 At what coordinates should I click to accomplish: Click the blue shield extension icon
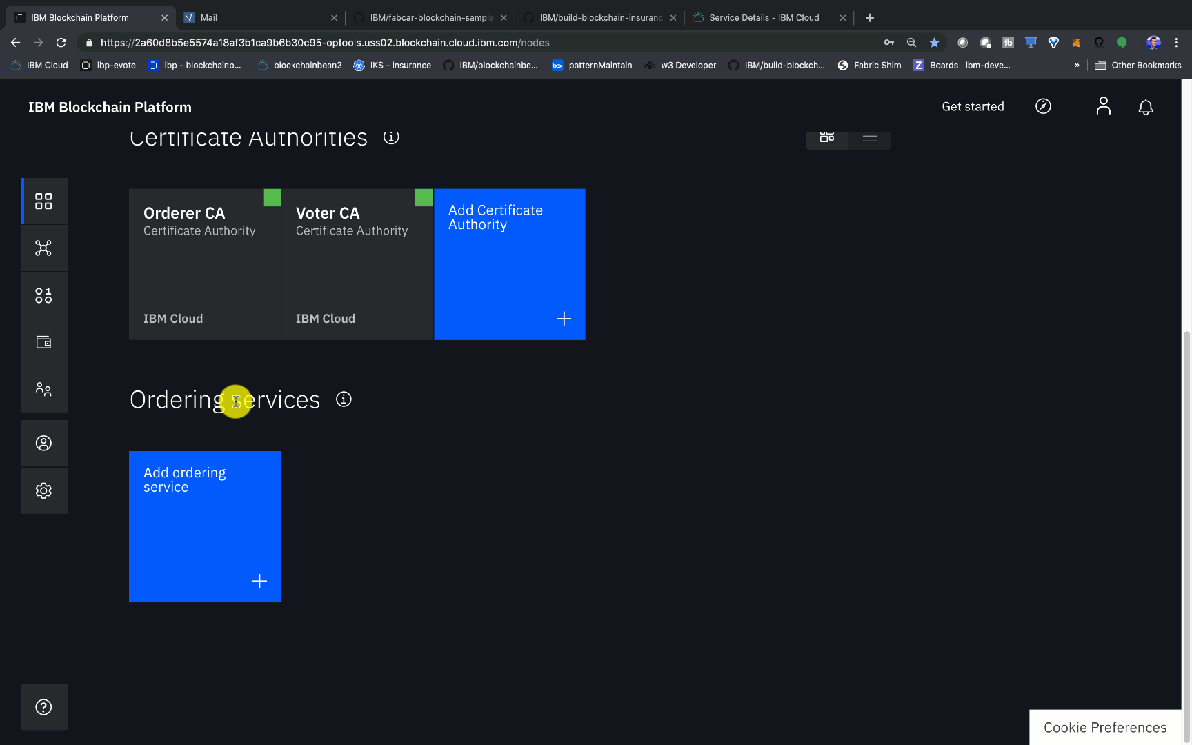pyautogui.click(x=1053, y=43)
